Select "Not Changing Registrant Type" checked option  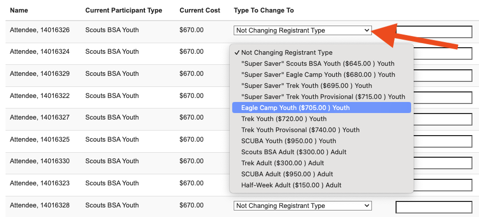click(x=286, y=53)
